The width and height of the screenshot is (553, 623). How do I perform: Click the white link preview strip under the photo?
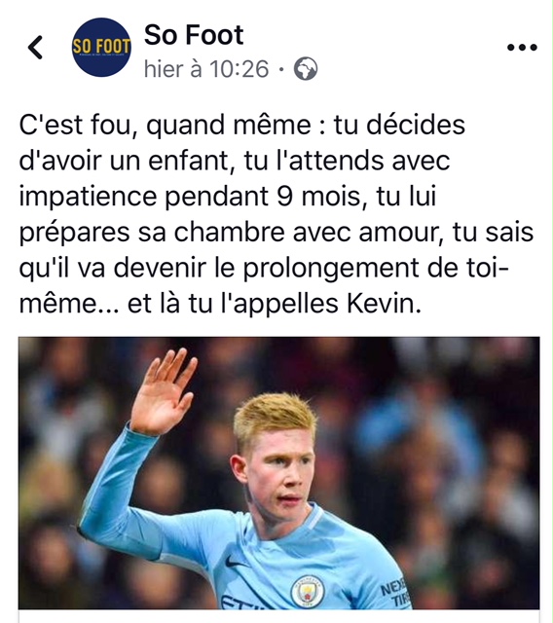pos(278,616)
